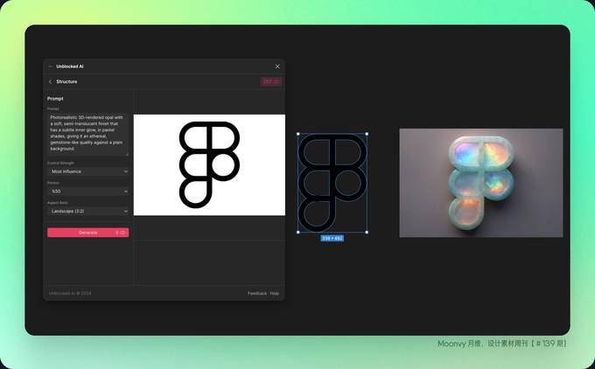This screenshot has width=595, height=369.
Task: Open the Help link
Action: (x=275, y=293)
